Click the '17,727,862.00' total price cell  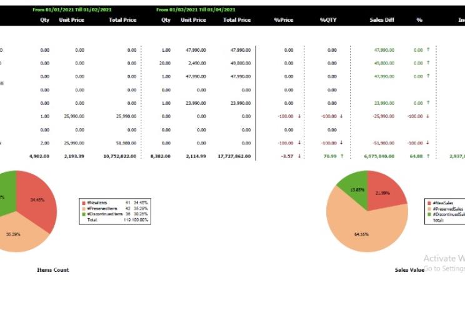(234, 156)
